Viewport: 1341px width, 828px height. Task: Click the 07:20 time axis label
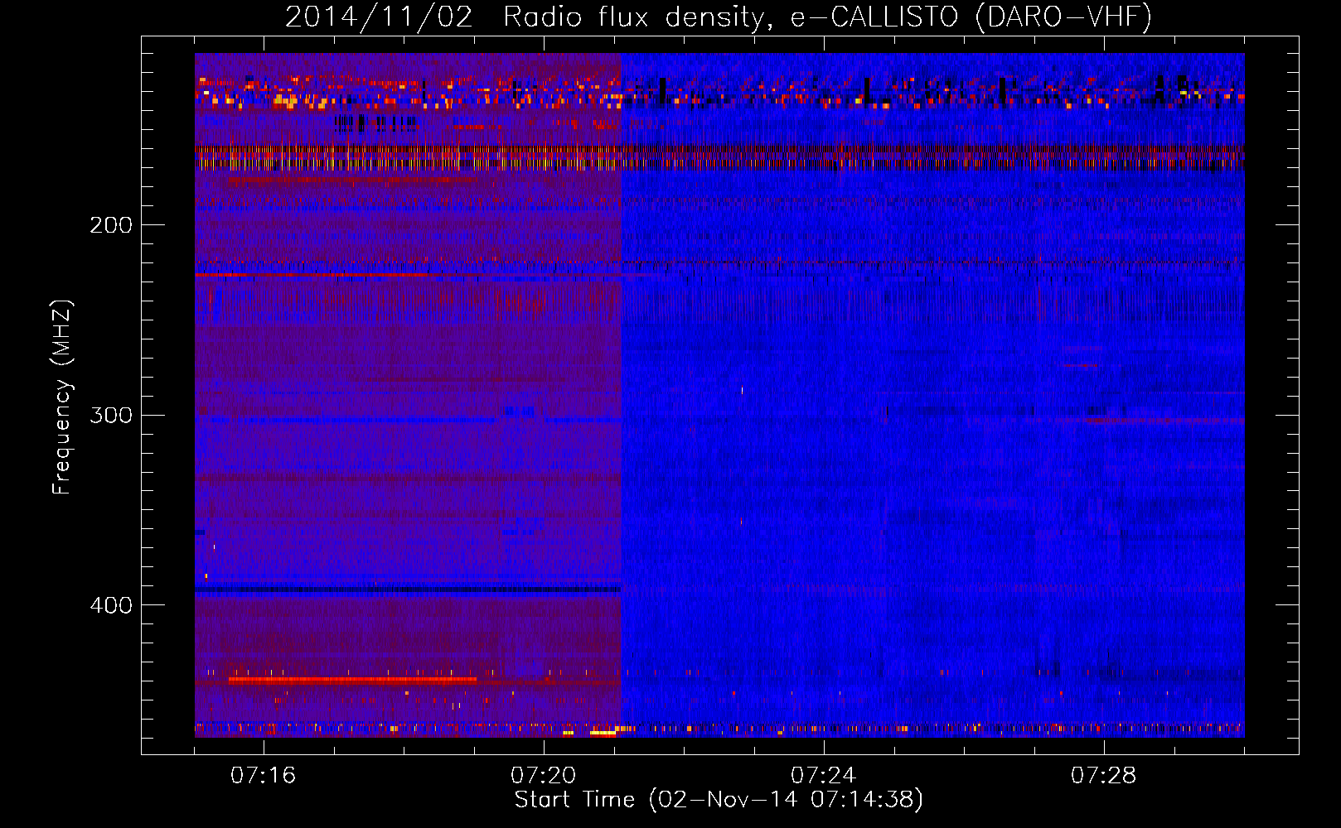click(544, 776)
